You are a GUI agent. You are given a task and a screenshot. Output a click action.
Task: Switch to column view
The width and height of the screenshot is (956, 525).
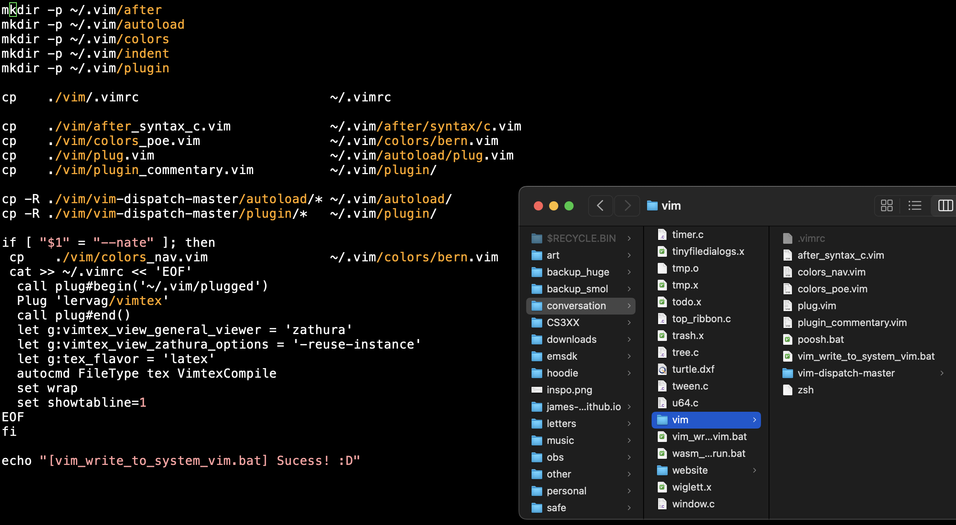(x=945, y=206)
